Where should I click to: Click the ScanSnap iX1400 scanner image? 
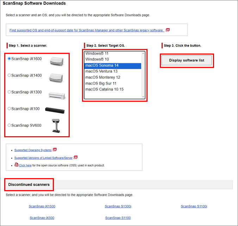click(x=56, y=78)
